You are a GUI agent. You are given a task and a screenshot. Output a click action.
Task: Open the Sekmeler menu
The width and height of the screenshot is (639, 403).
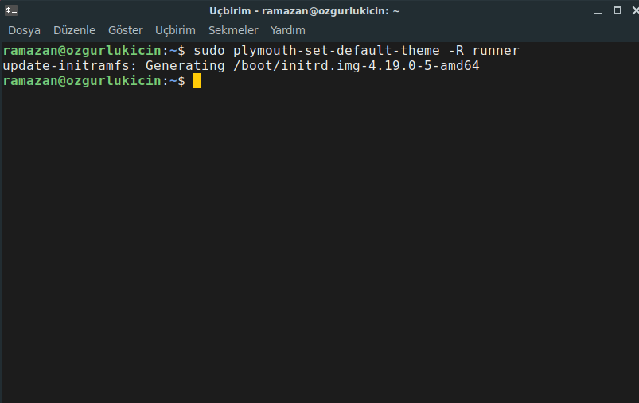(233, 30)
